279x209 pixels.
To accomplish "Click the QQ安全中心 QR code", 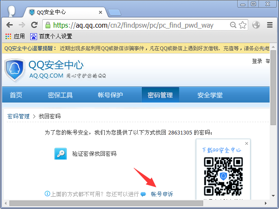I will tap(223, 177).
